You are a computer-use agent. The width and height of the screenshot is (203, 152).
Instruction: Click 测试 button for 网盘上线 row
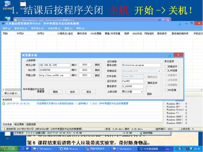(97, 75)
